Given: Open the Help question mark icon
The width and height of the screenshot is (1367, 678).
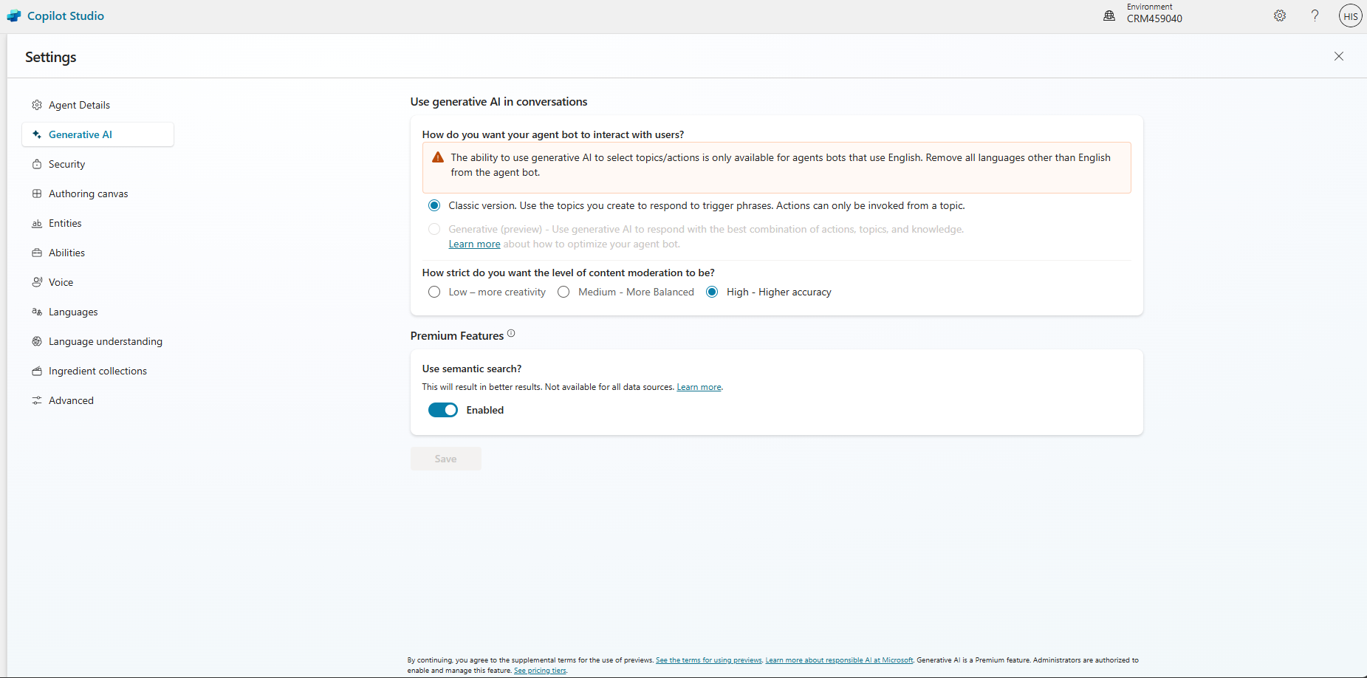Looking at the screenshot, I should coord(1315,16).
